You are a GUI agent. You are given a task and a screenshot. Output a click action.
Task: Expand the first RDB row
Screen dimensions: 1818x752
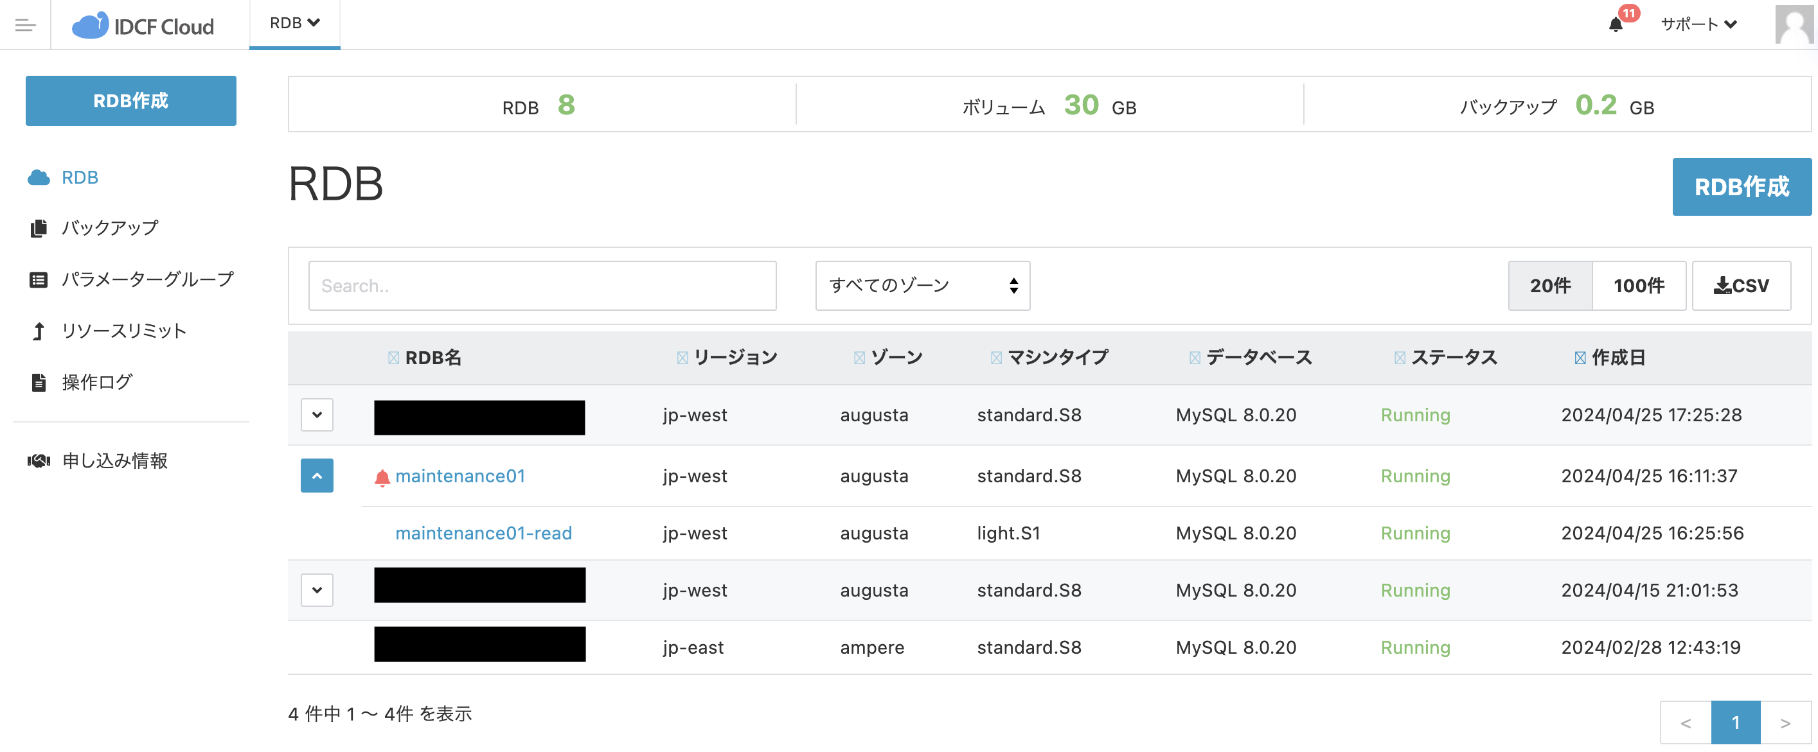point(317,415)
